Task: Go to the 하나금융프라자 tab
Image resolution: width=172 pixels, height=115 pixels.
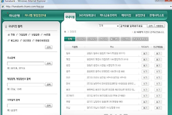Action: click(x=108, y=15)
